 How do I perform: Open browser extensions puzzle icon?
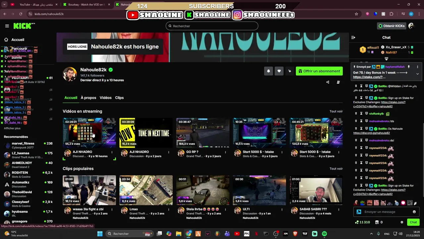(x=392, y=14)
